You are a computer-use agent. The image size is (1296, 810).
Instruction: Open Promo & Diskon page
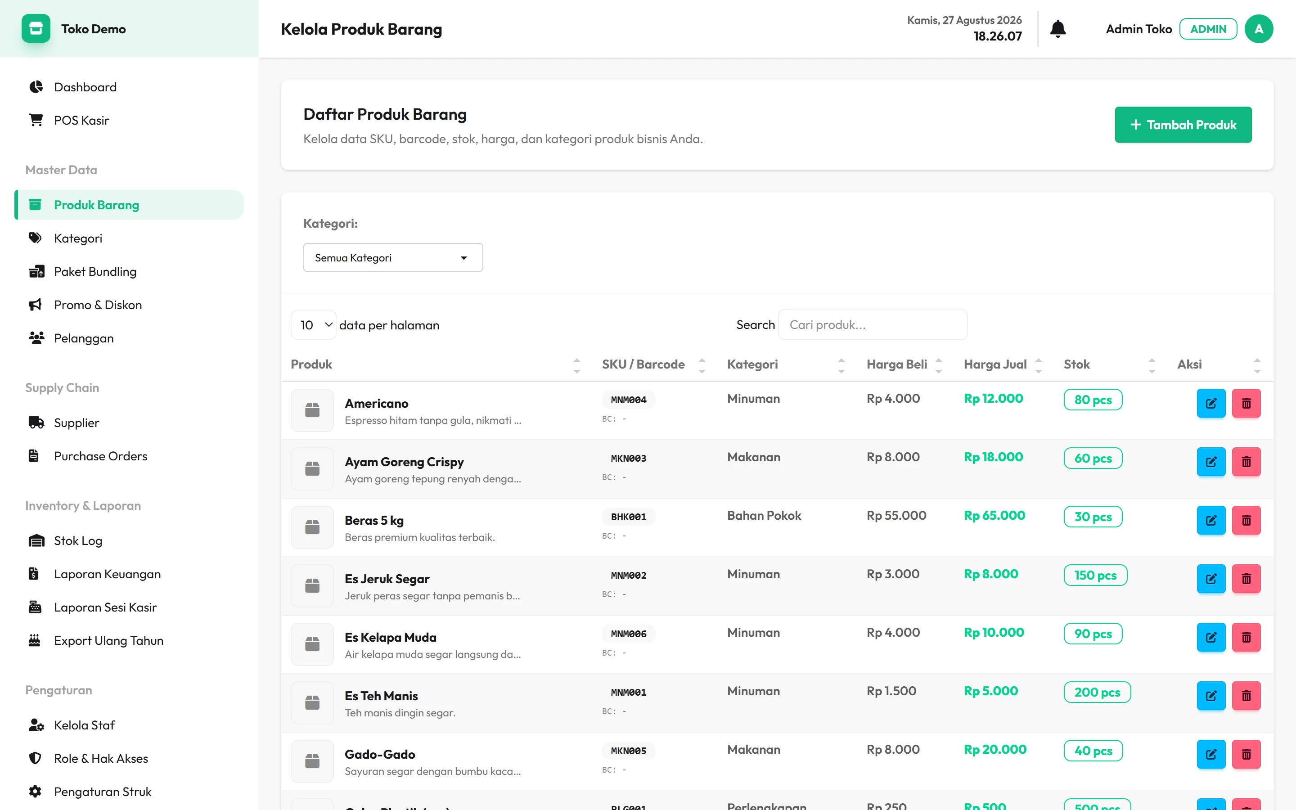tap(129, 305)
